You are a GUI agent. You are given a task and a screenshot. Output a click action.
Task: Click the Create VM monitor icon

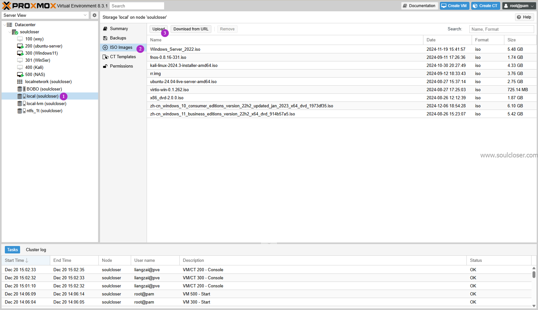click(x=444, y=6)
